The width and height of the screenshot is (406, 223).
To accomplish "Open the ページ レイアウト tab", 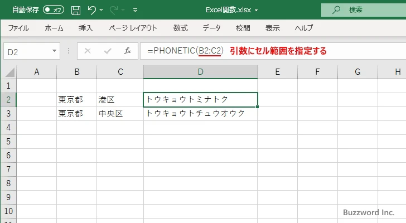I will pos(133,28).
